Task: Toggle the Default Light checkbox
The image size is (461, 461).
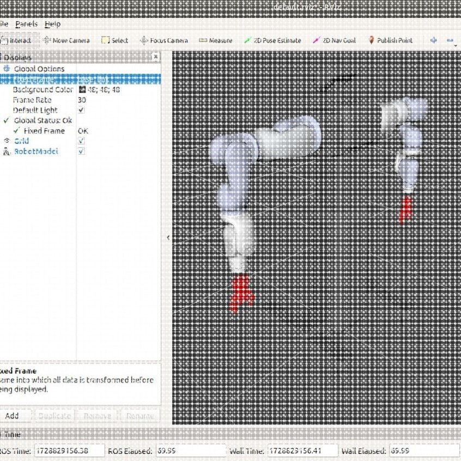Action: point(81,110)
